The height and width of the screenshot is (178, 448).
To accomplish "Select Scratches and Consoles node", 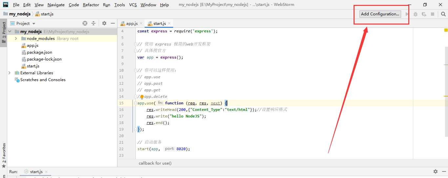I will (43, 80).
